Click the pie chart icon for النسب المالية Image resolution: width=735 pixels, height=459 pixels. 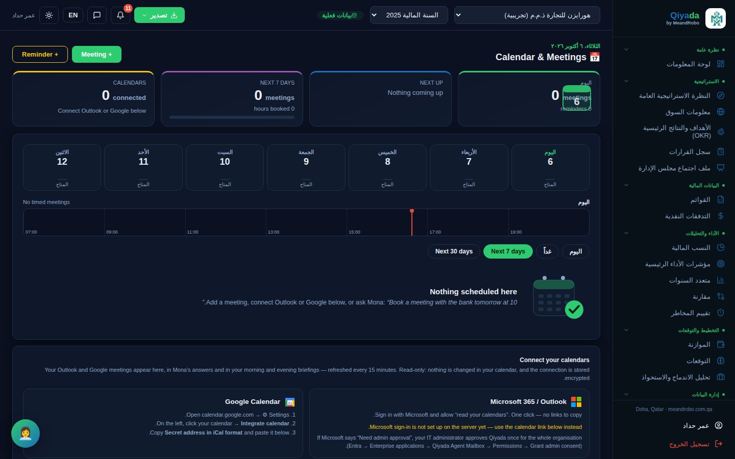click(721, 247)
